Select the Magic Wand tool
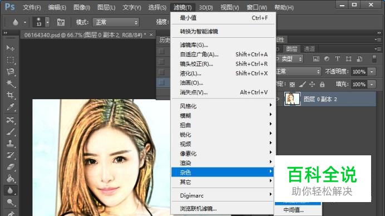385x216 pixels. 10,84
